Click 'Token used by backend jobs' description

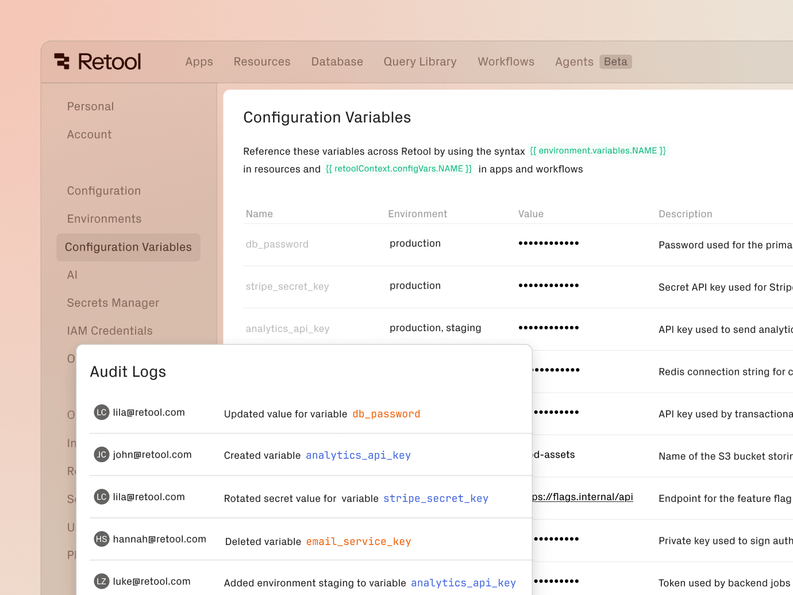coord(725,583)
